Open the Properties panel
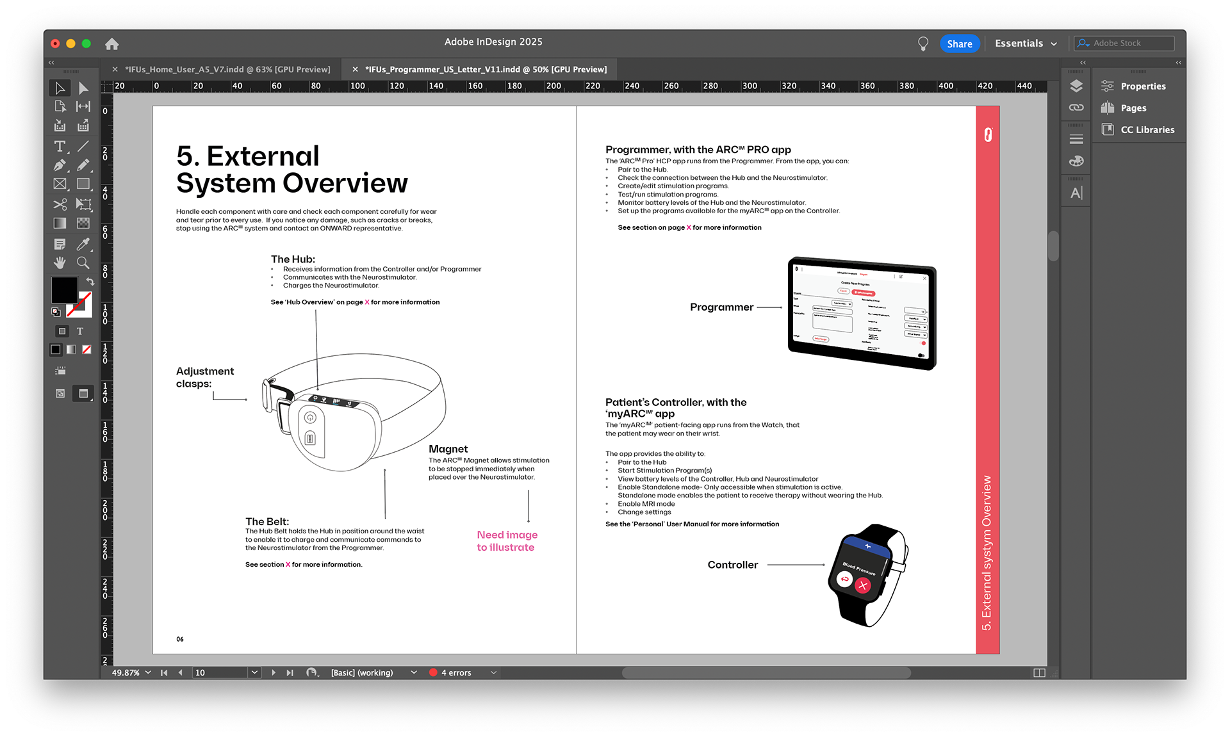 tap(1133, 86)
